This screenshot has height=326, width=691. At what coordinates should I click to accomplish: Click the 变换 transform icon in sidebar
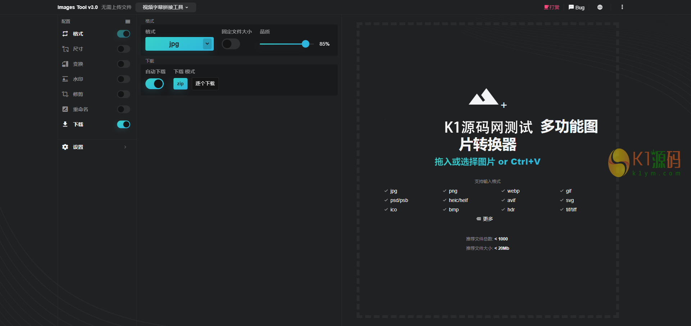65,64
